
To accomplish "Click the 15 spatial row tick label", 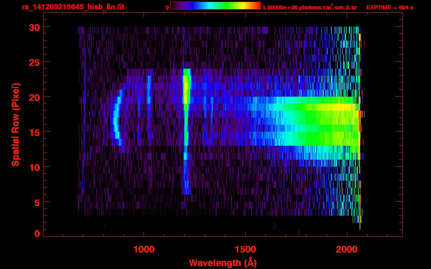I will click(34, 132).
